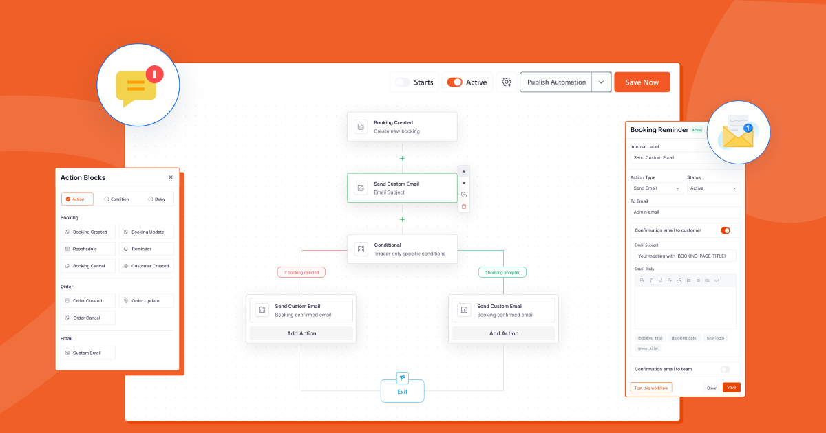Click Test this workflow
This screenshot has width=826, height=433.
[x=650, y=387]
